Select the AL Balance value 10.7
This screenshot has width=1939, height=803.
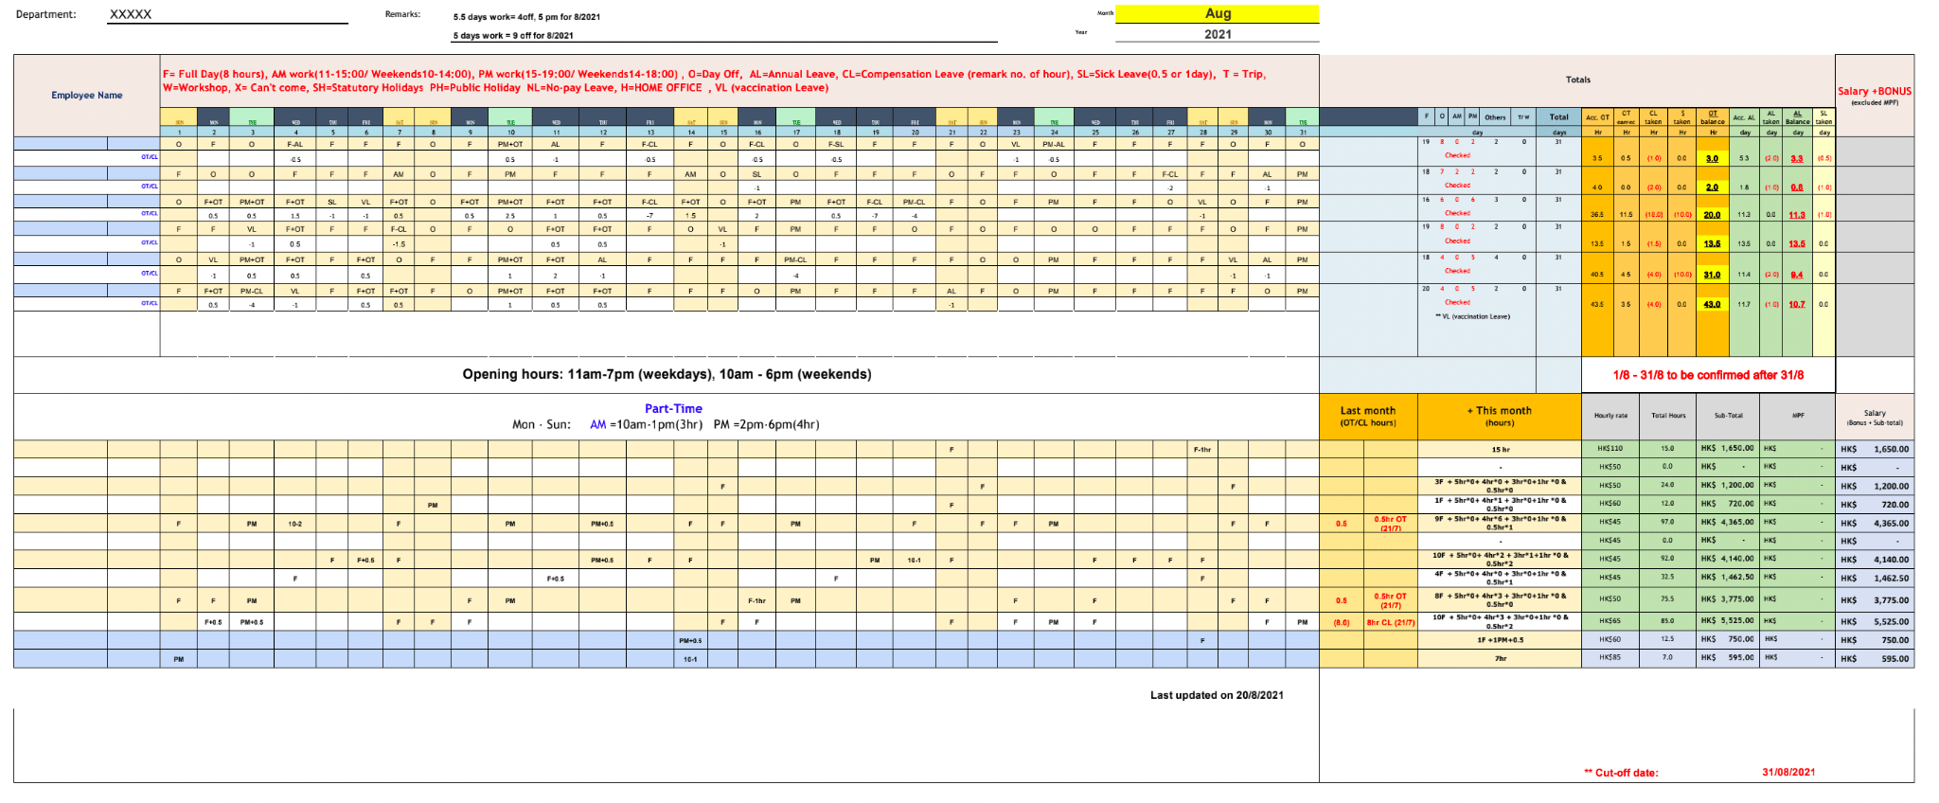[1797, 304]
